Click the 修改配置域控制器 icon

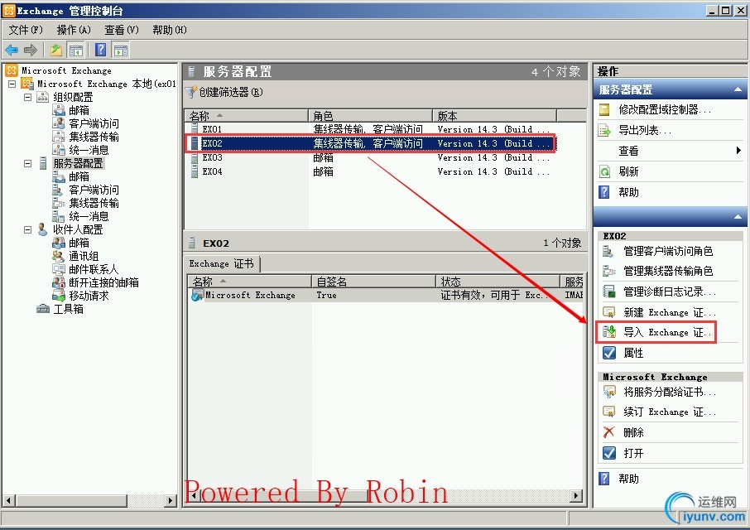pyautogui.click(x=604, y=110)
